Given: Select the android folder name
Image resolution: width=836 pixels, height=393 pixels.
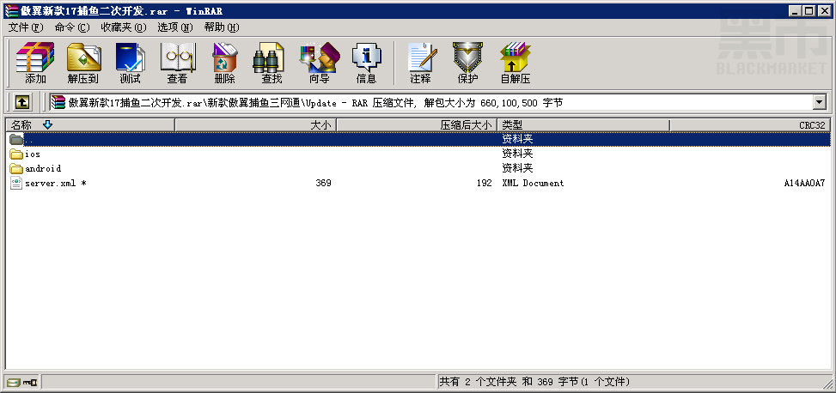Looking at the screenshot, I should (43, 168).
